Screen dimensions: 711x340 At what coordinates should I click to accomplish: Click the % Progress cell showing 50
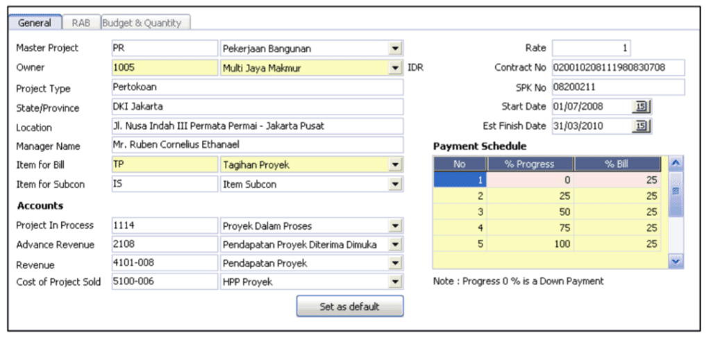(530, 212)
